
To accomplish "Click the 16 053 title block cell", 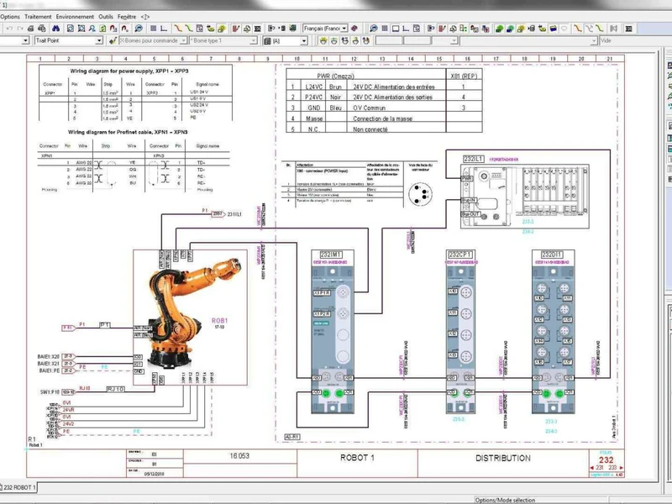I will tap(239, 456).
